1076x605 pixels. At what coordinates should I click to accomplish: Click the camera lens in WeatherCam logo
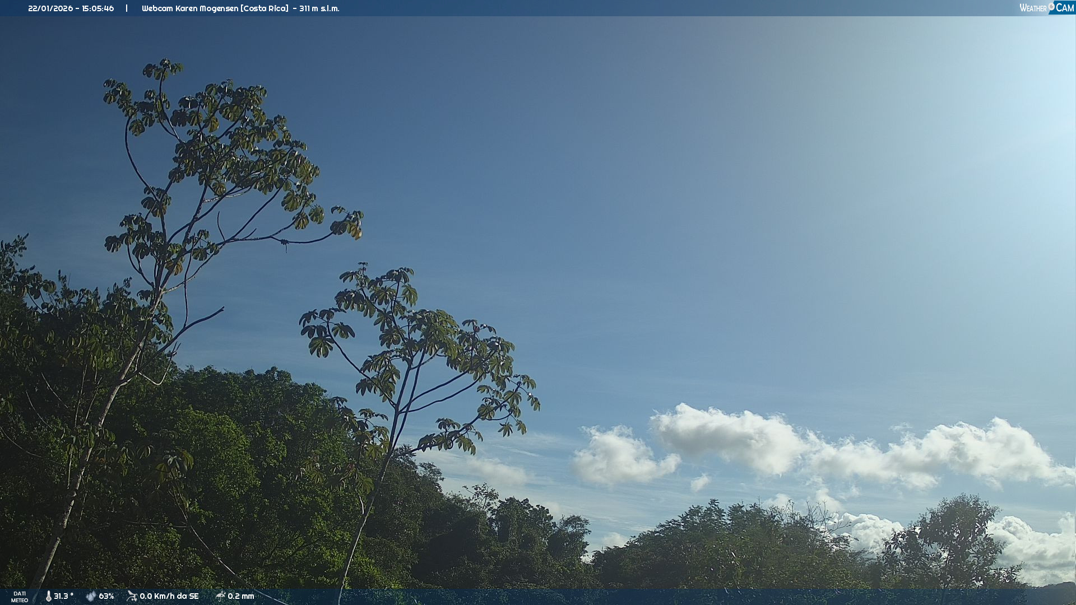point(1051,6)
